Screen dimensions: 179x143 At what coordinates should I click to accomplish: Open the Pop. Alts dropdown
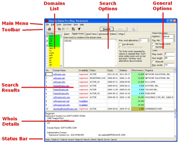[174, 40]
